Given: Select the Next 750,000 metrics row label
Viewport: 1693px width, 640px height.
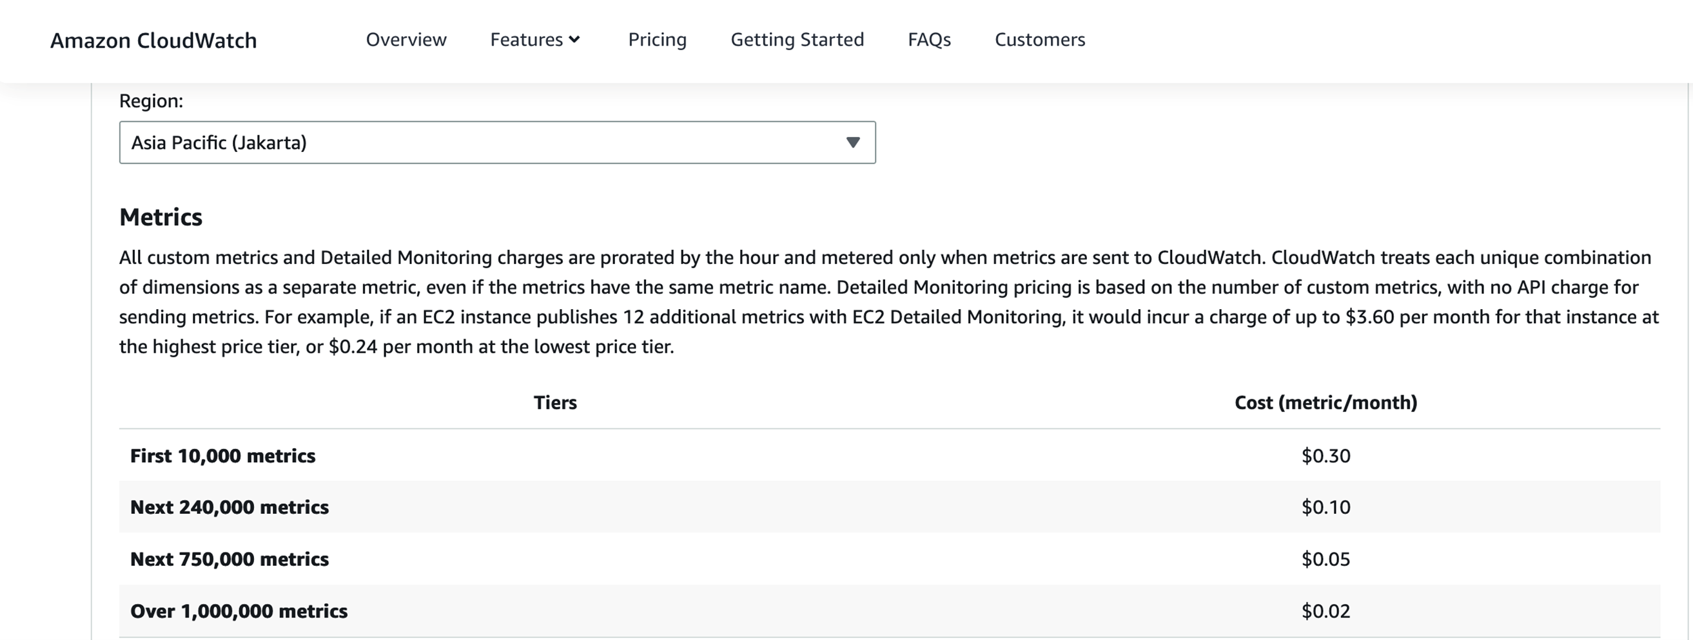Looking at the screenshot, I should coord(230,559).
